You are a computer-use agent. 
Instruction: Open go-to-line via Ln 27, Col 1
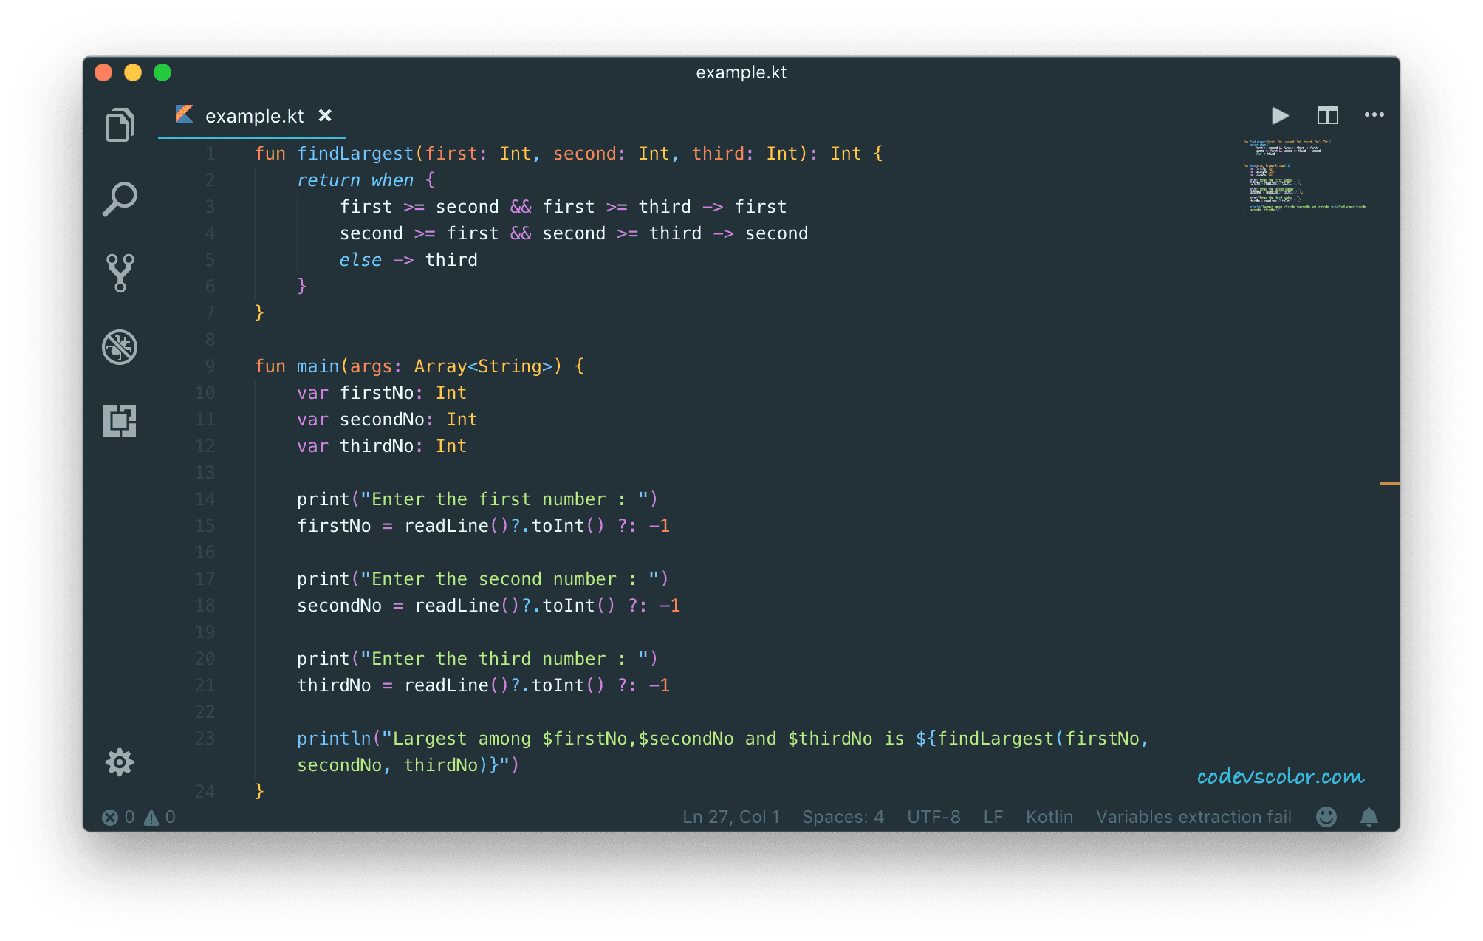730,816
